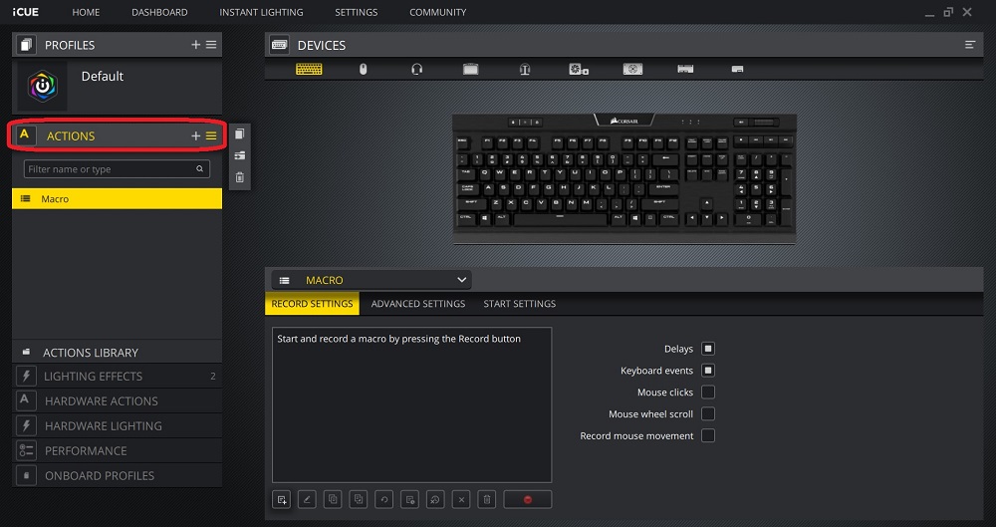Click the X icon in macro toolbar
The image size is (996, 527).
[461, 500]
